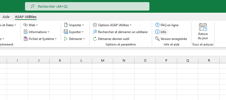This screenshot has width=226, height=100.
Task: Click the Info et aide group label
Action: 171,44
